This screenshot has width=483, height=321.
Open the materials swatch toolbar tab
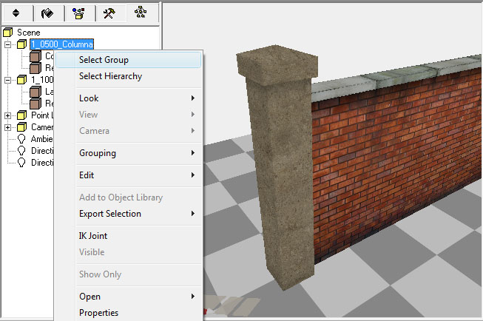[x=47, y=13]
